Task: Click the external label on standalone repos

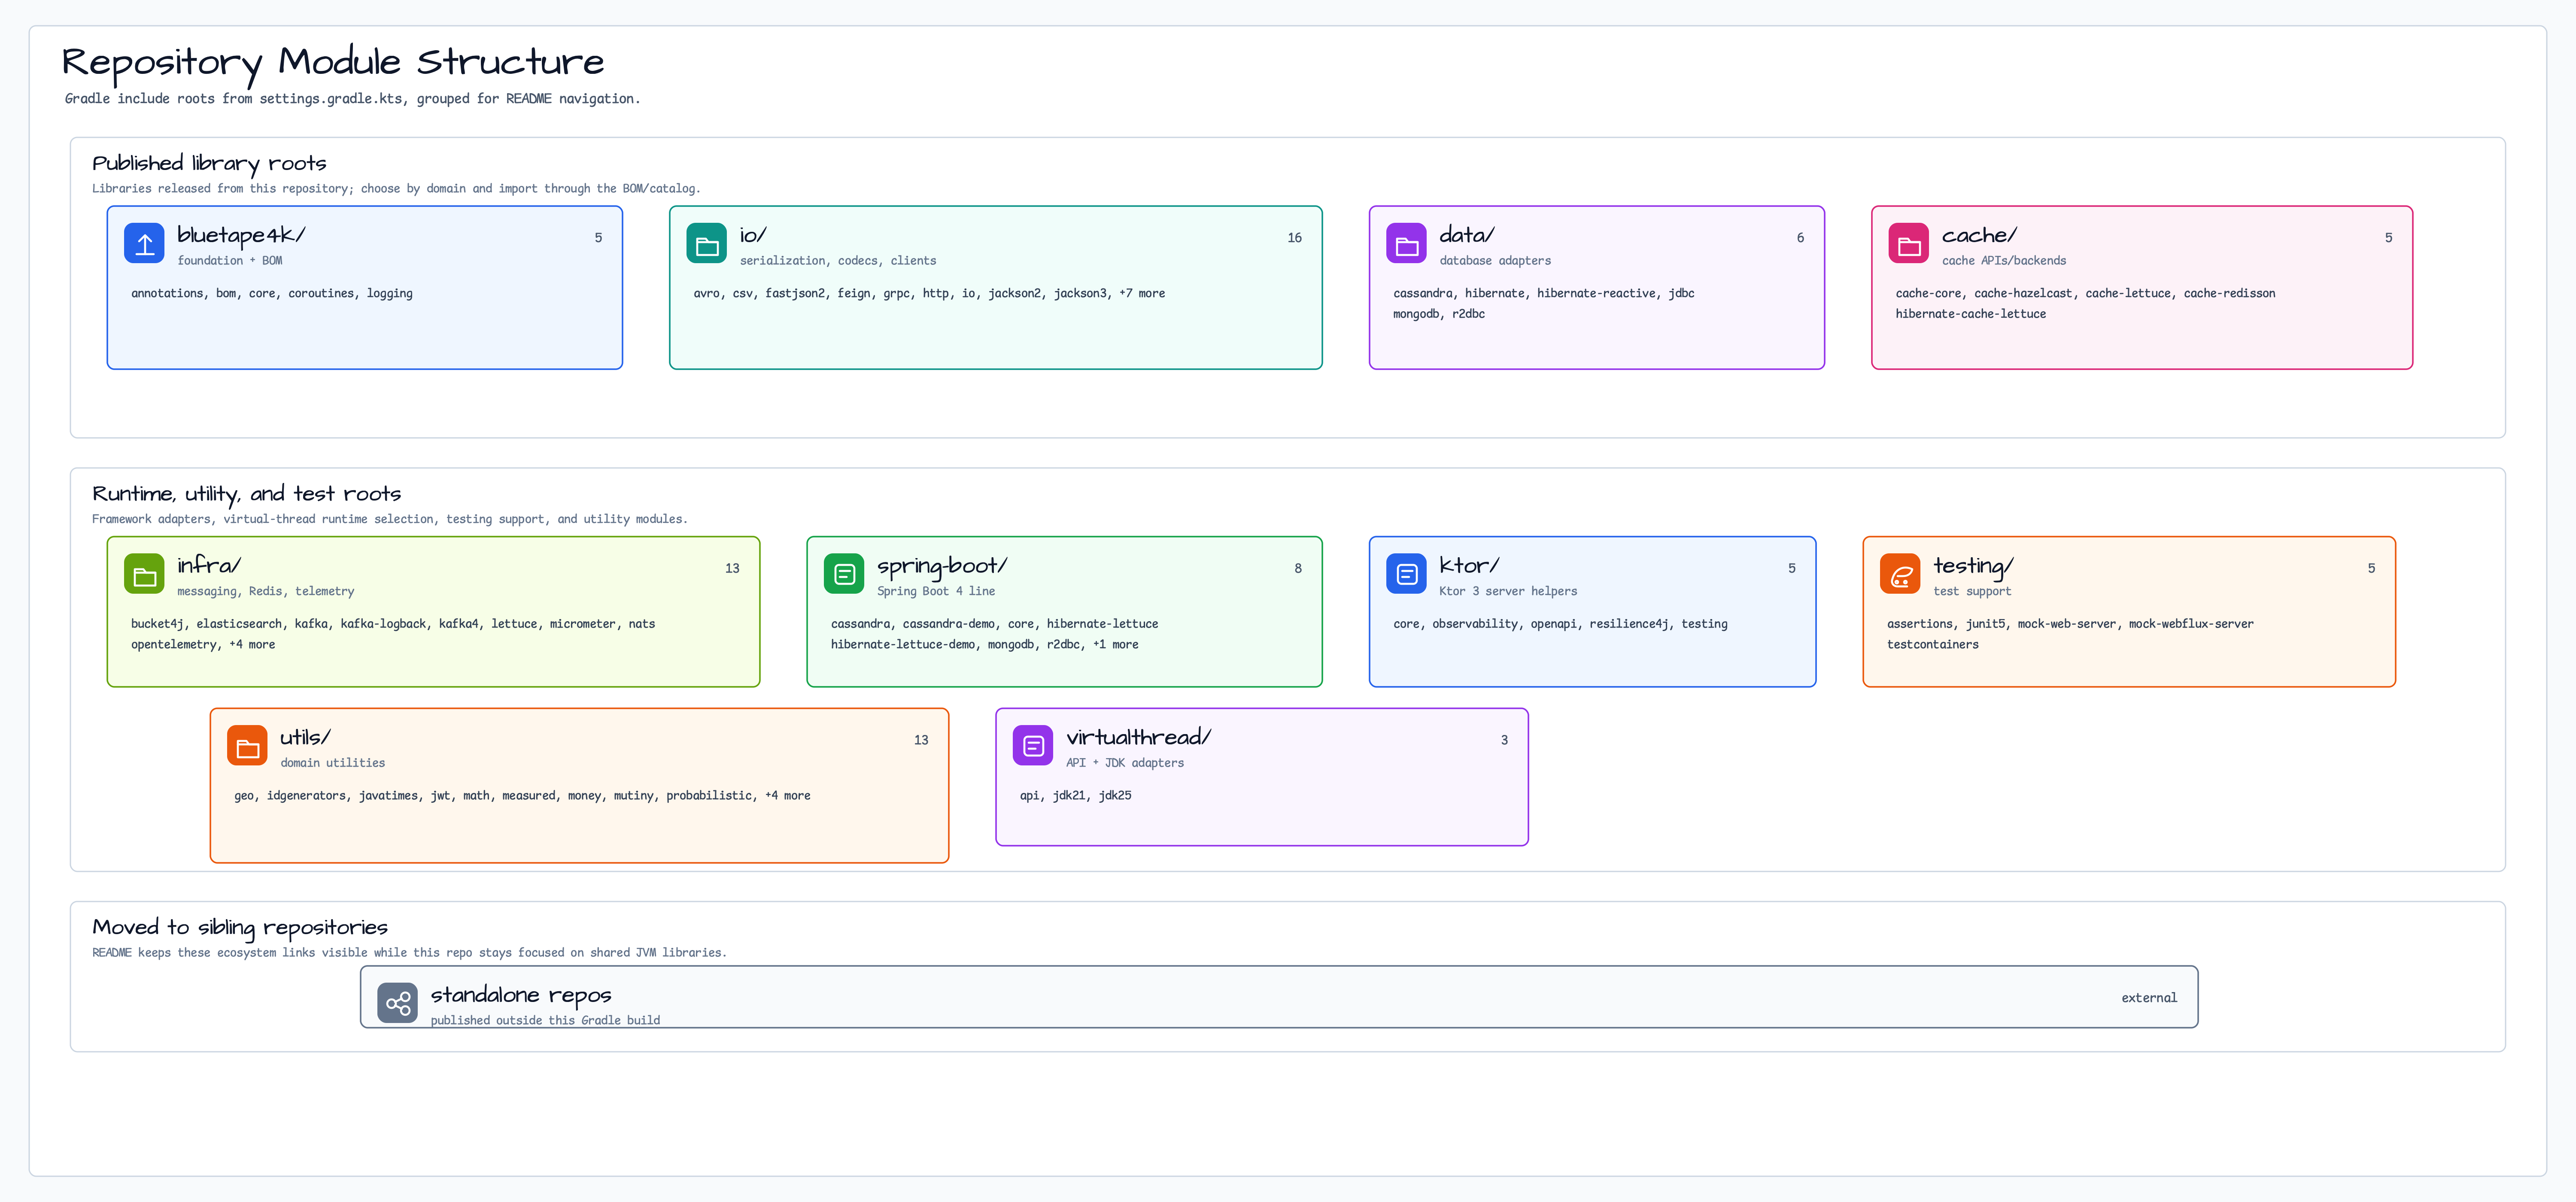Action: pyautogui.click(x=2149, y=998)
